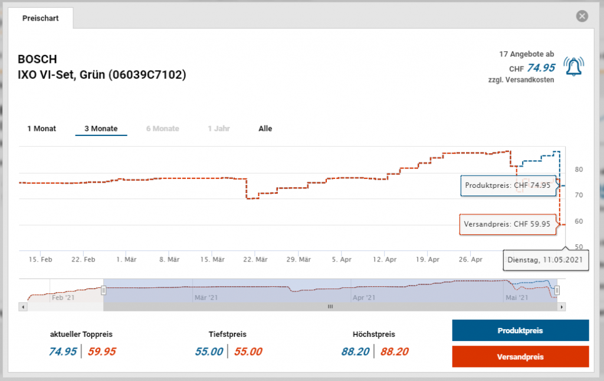Select the 1 Jahr time range
This screenshot has width=604, height=381.
coord(219,128)
